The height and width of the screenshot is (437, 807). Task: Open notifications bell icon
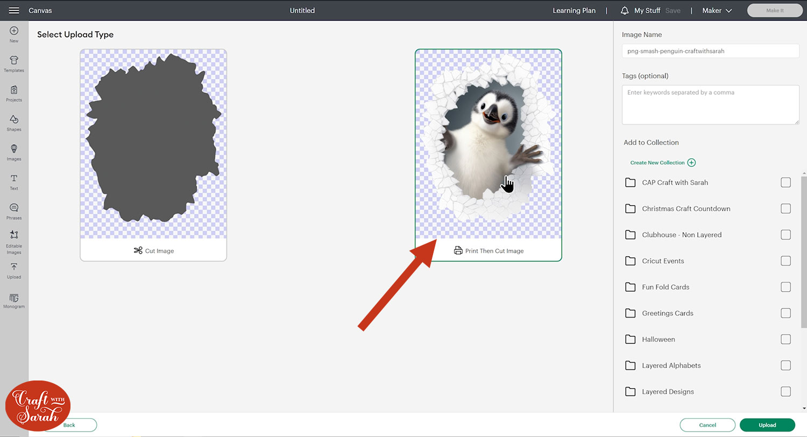click(625, 10)
